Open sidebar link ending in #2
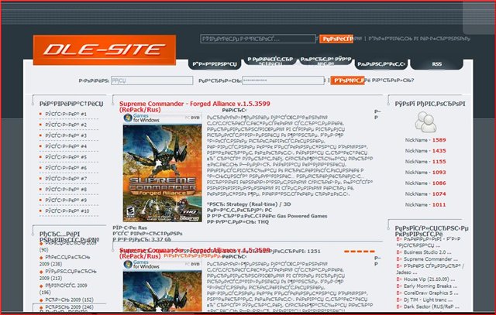 [x=66, y=125]
